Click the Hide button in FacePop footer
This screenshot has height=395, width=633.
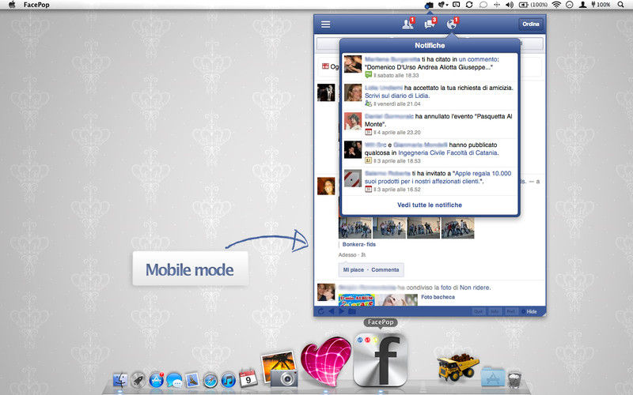click(x=529, y=311)
